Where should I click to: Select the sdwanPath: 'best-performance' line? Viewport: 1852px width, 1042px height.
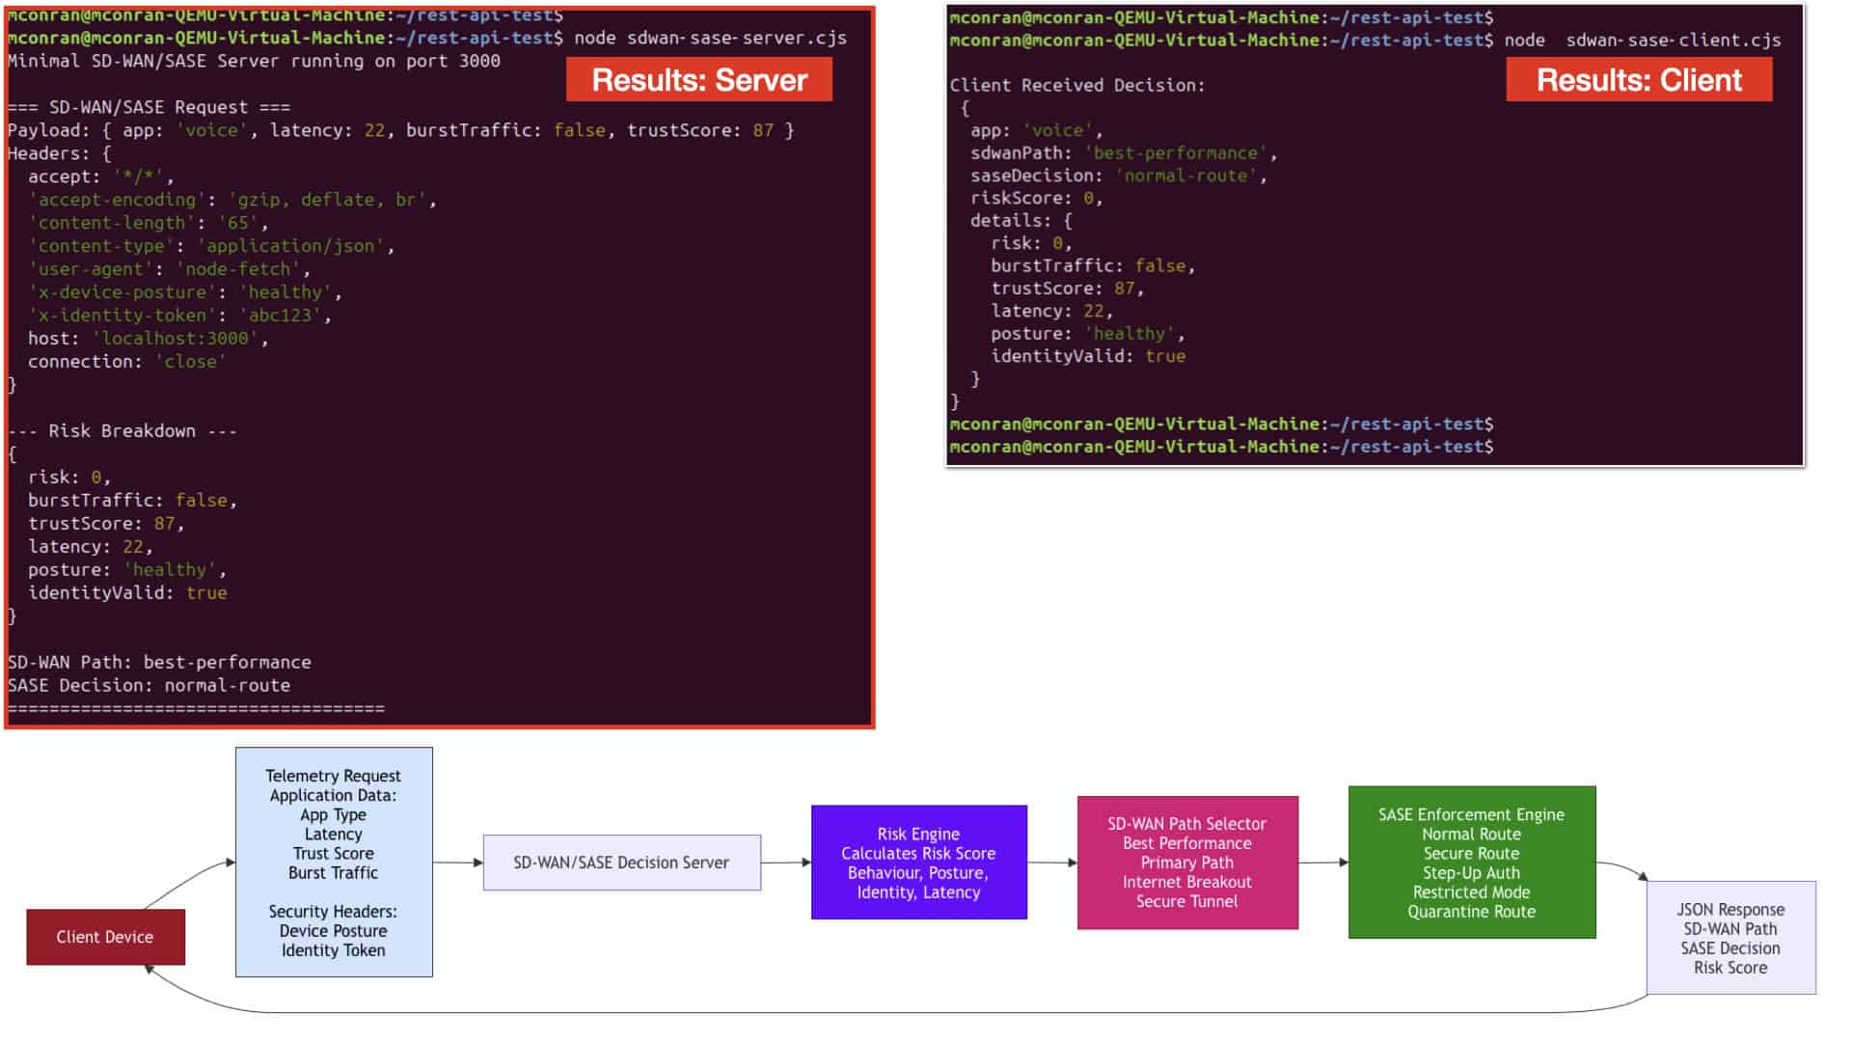(1124, 153)
